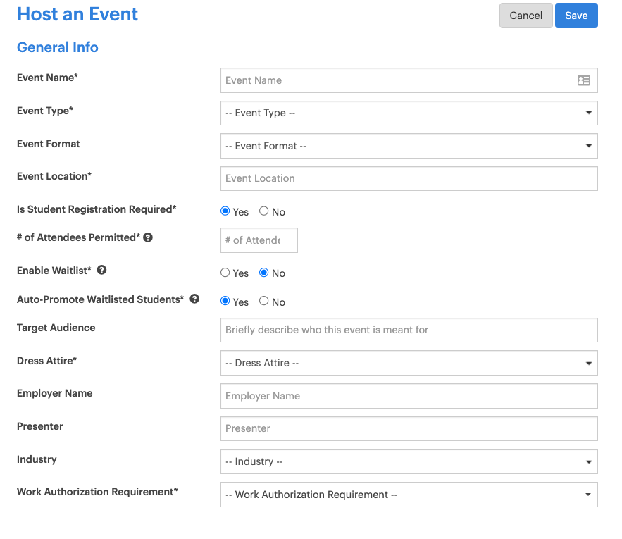
Task: Open the Event Type dropdown
Action: [409, 113]
